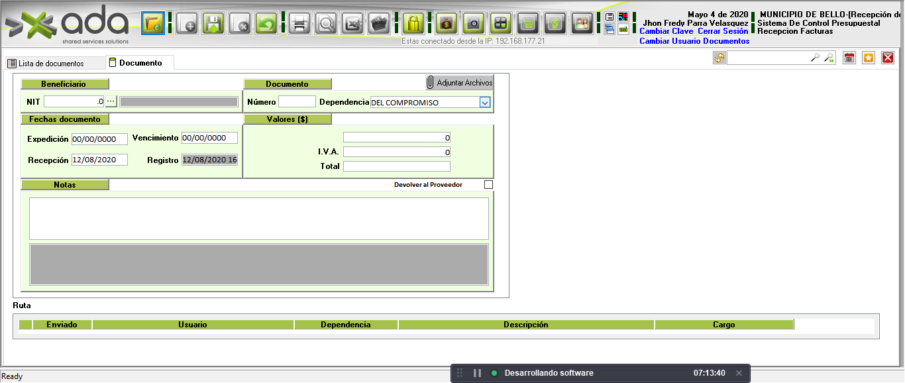Open the calendar icon near the search box

849,58
